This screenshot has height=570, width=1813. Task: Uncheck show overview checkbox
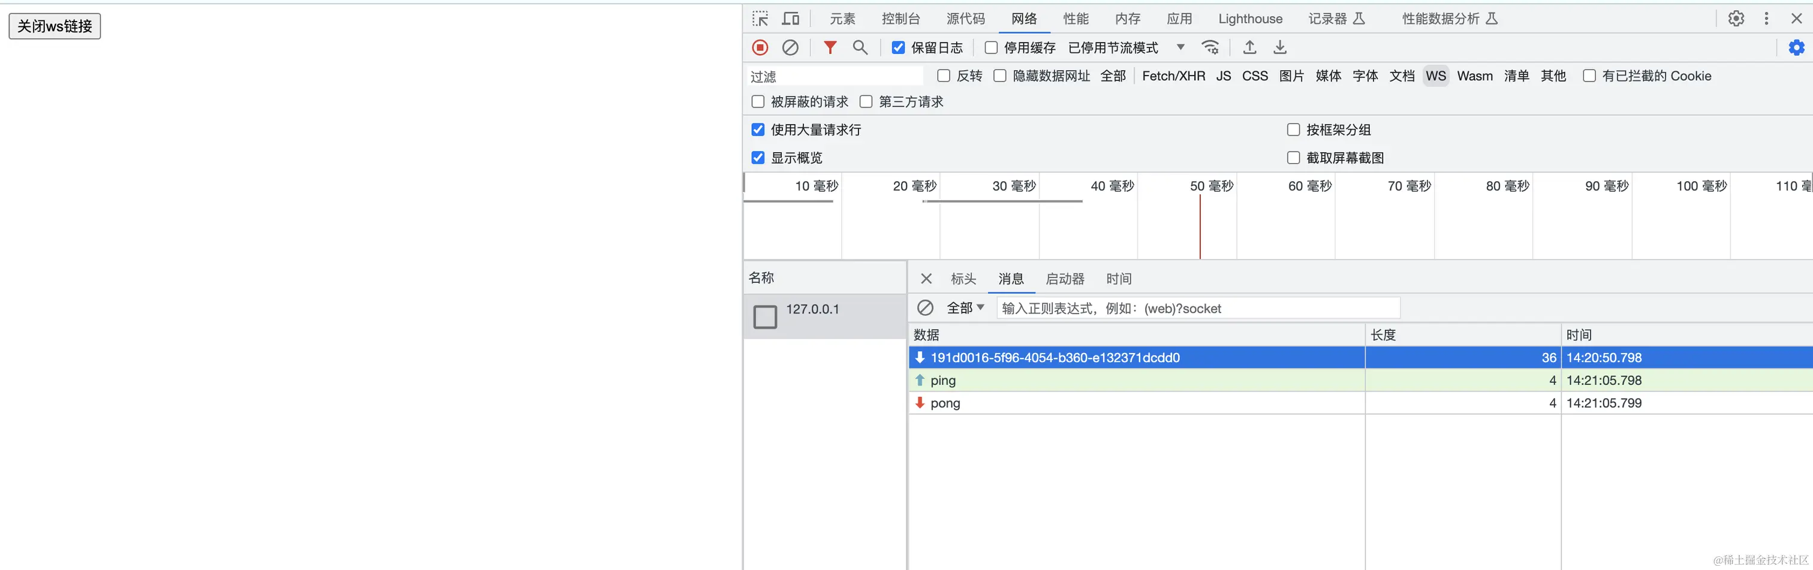point(758,158)
